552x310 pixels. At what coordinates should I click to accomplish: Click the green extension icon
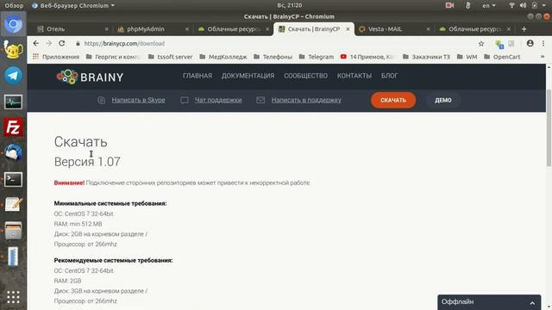tap(499, 44)
